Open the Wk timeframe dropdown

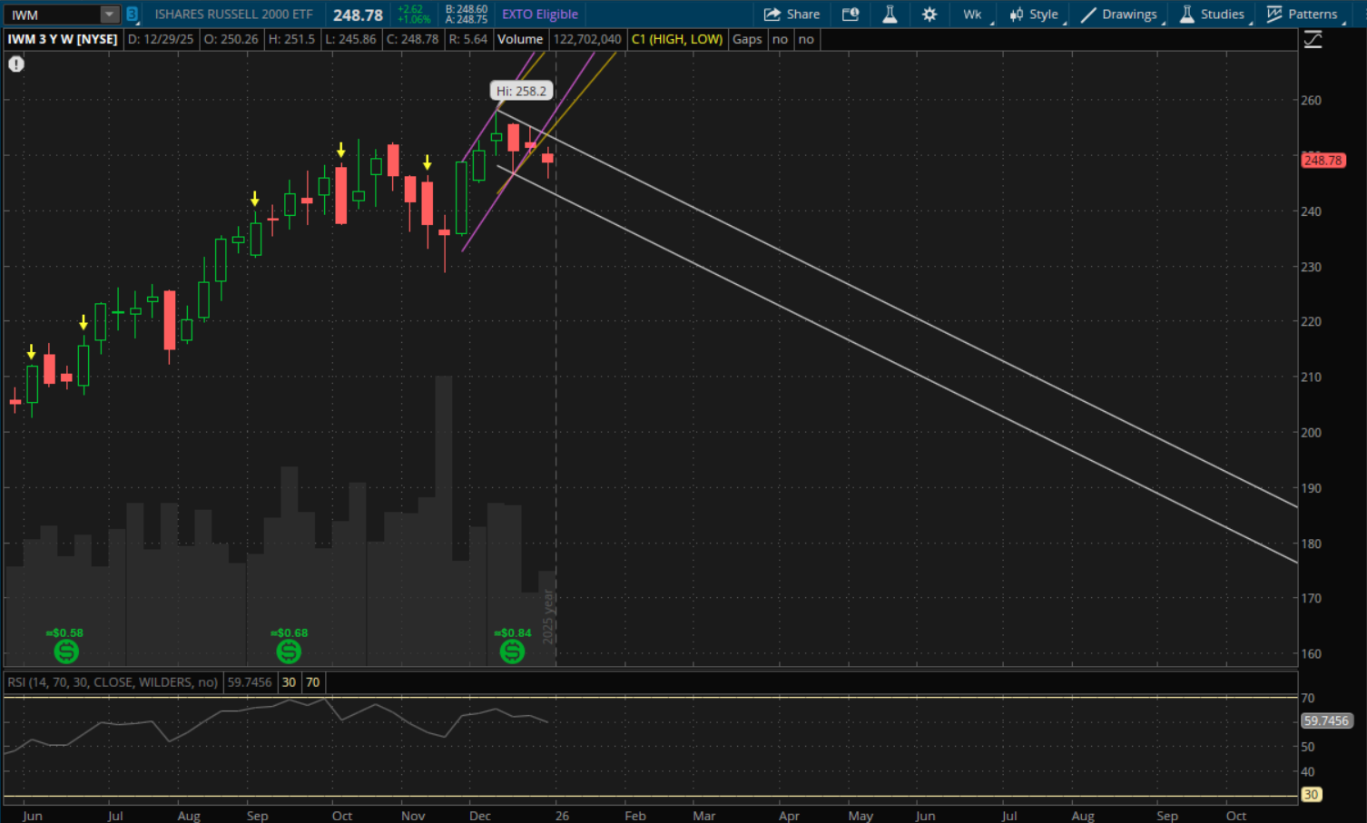[x=973, y=15]
